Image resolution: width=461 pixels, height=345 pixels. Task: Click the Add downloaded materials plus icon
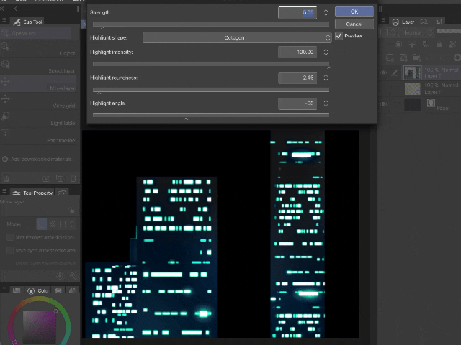click(5, 159)
